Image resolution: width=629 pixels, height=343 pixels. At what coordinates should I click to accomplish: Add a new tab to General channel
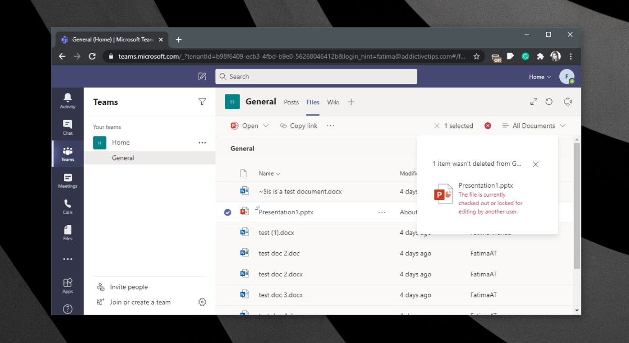(351, 102)
